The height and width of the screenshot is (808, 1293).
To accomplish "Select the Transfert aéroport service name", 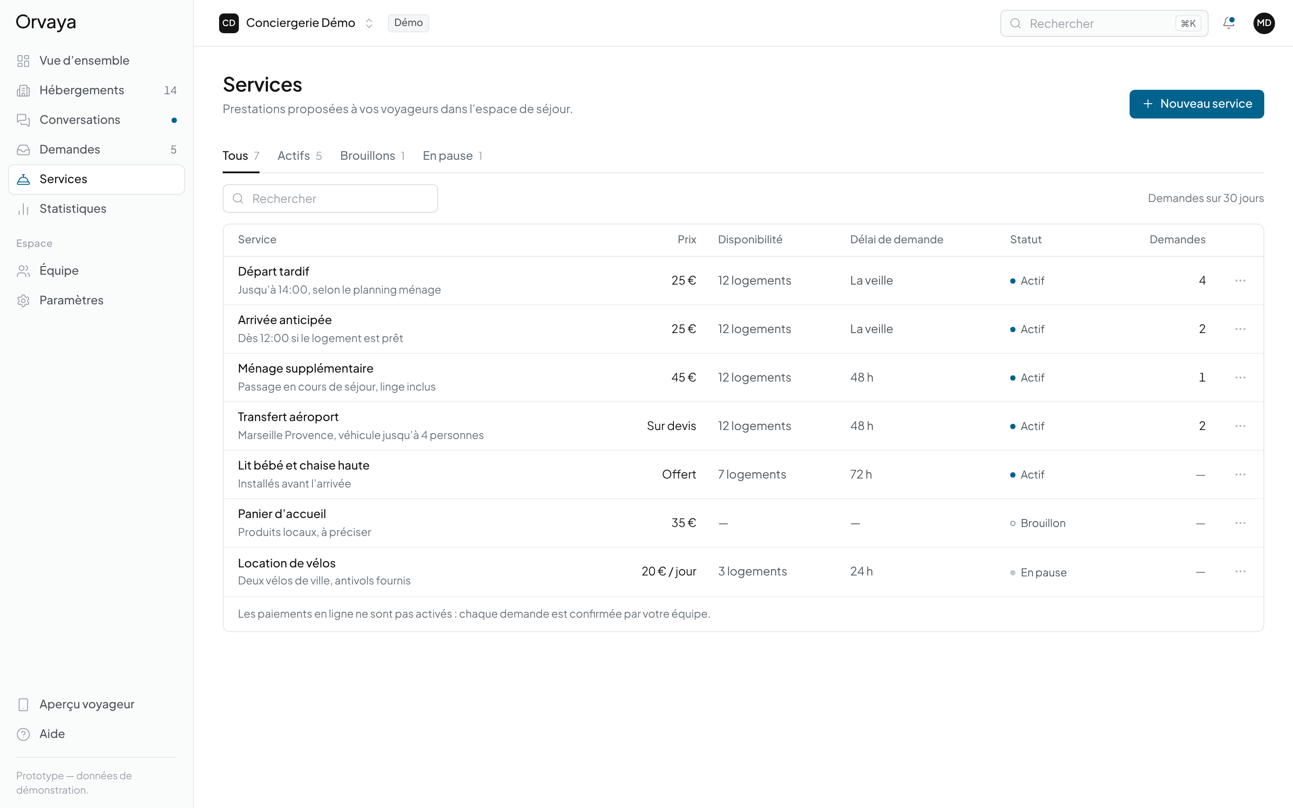I will coord(288,417).
